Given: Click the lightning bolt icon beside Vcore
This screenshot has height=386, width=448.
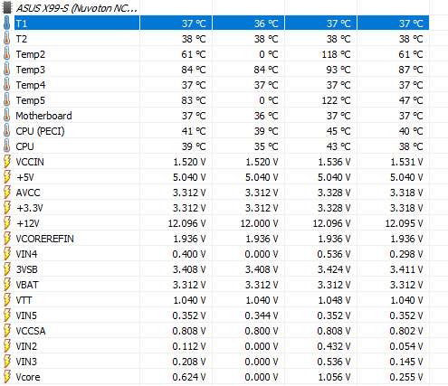Looking at the screenshot, I should pyautogui.click(x=7, y=377).
